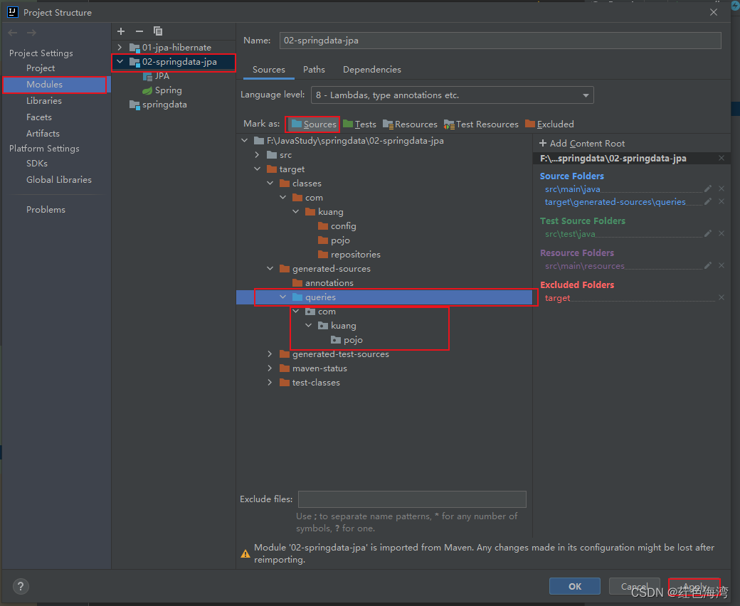Click the Exclude files input field

(412, 499)
